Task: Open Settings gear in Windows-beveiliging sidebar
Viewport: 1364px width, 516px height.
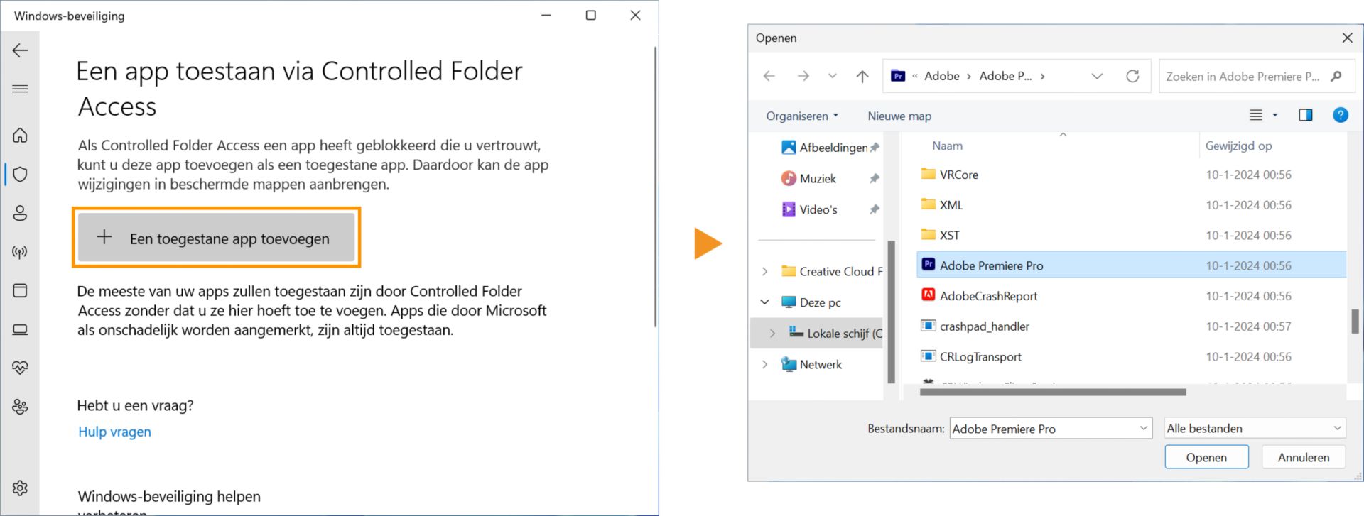Action: [20, 488]
